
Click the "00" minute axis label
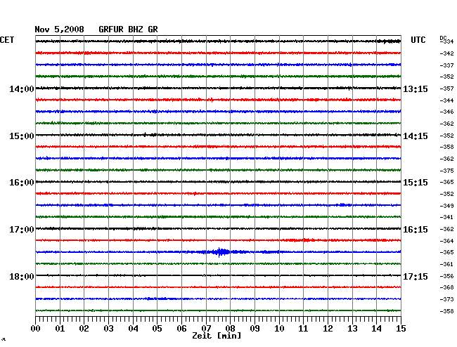coord(36,329)
